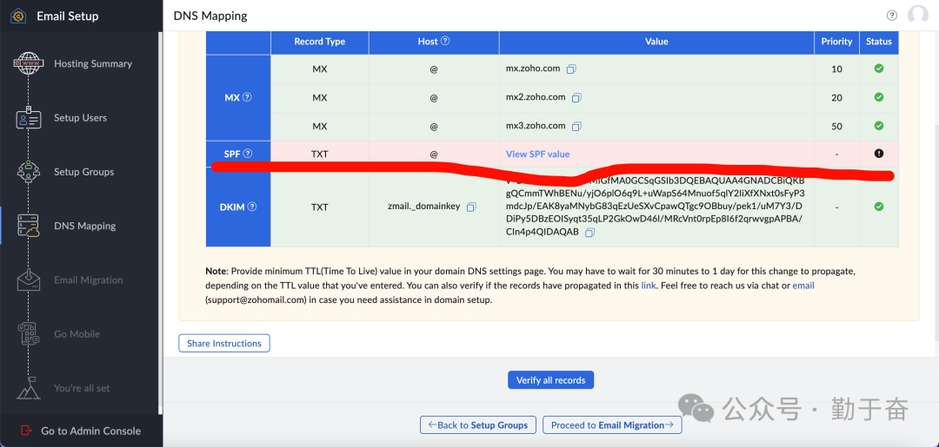Image resolution: width=939 pixels, height=447 pixels.
Task: Click the help icon next to SPF
Action: click(x=248, y=154)
